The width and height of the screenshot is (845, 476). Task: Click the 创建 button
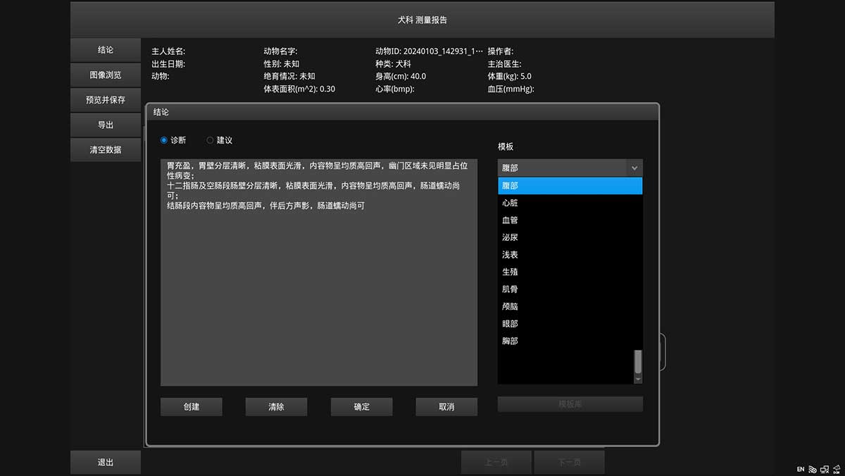pyautogui.click(x=192, y=407)
